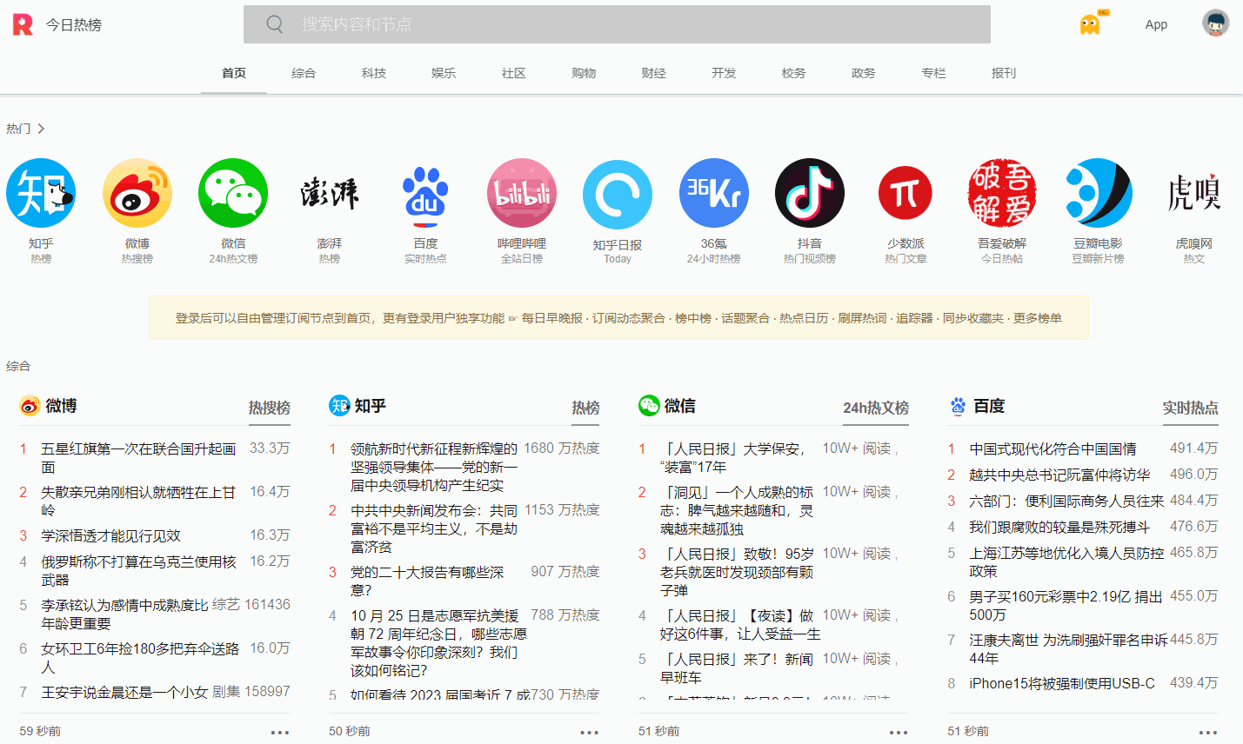Switch to the 开发 tab

pyautogui.click(x=724, y=73)
